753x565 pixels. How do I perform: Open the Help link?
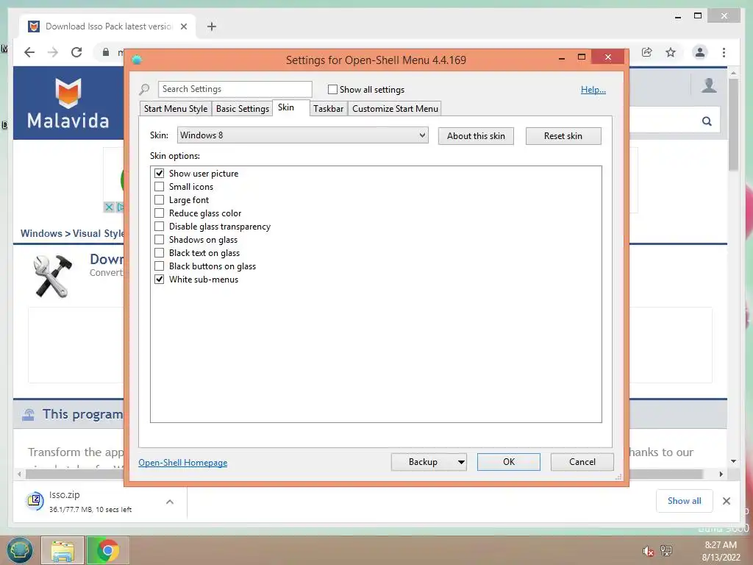pyautogui.click(x=593, y=89)
